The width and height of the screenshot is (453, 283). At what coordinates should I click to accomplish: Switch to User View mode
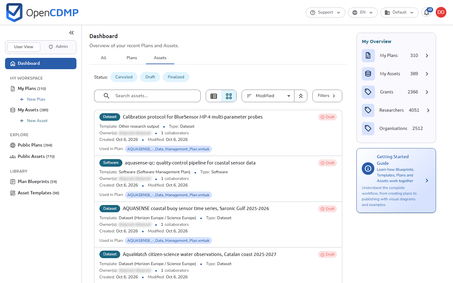pyautogui.click(x=24, y=47)
